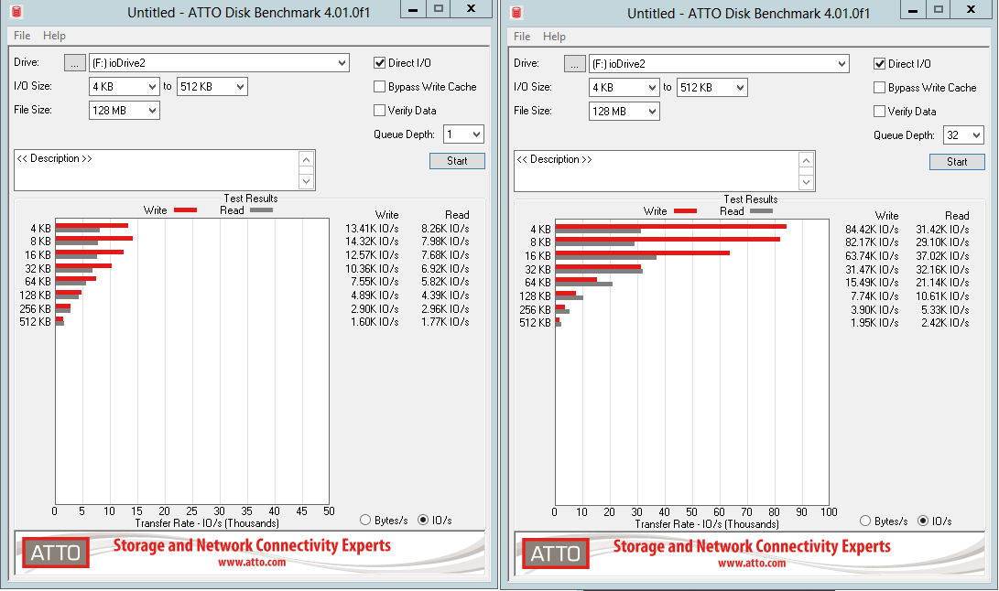Screen dimensions: 999x591
Task: Open the File menu in the Queue Depth 32 window
Action: (x=522, y=37)
